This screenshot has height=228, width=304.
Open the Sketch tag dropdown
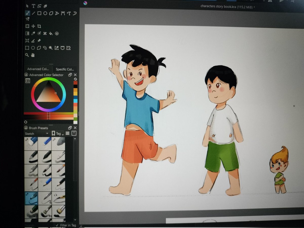[x=37, y=134]
